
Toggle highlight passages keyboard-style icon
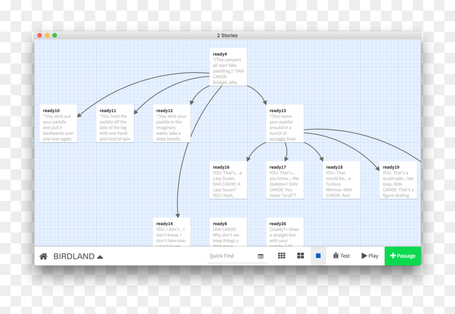tap(261, 256)
